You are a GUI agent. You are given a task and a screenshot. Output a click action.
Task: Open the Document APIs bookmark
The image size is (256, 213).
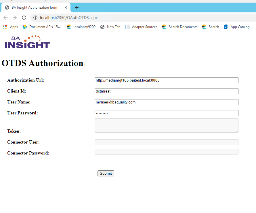pyautogui.click(x=42, y=27)
